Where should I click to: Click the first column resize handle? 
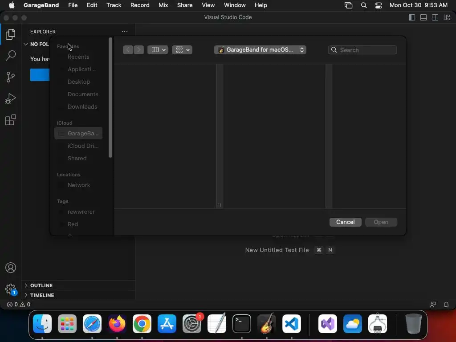(220, 205)
